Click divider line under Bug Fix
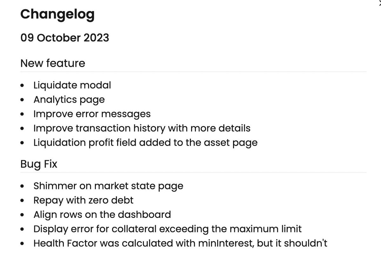Screen dimensions: 381x260 pyautogui.click(x=193, y=172)
